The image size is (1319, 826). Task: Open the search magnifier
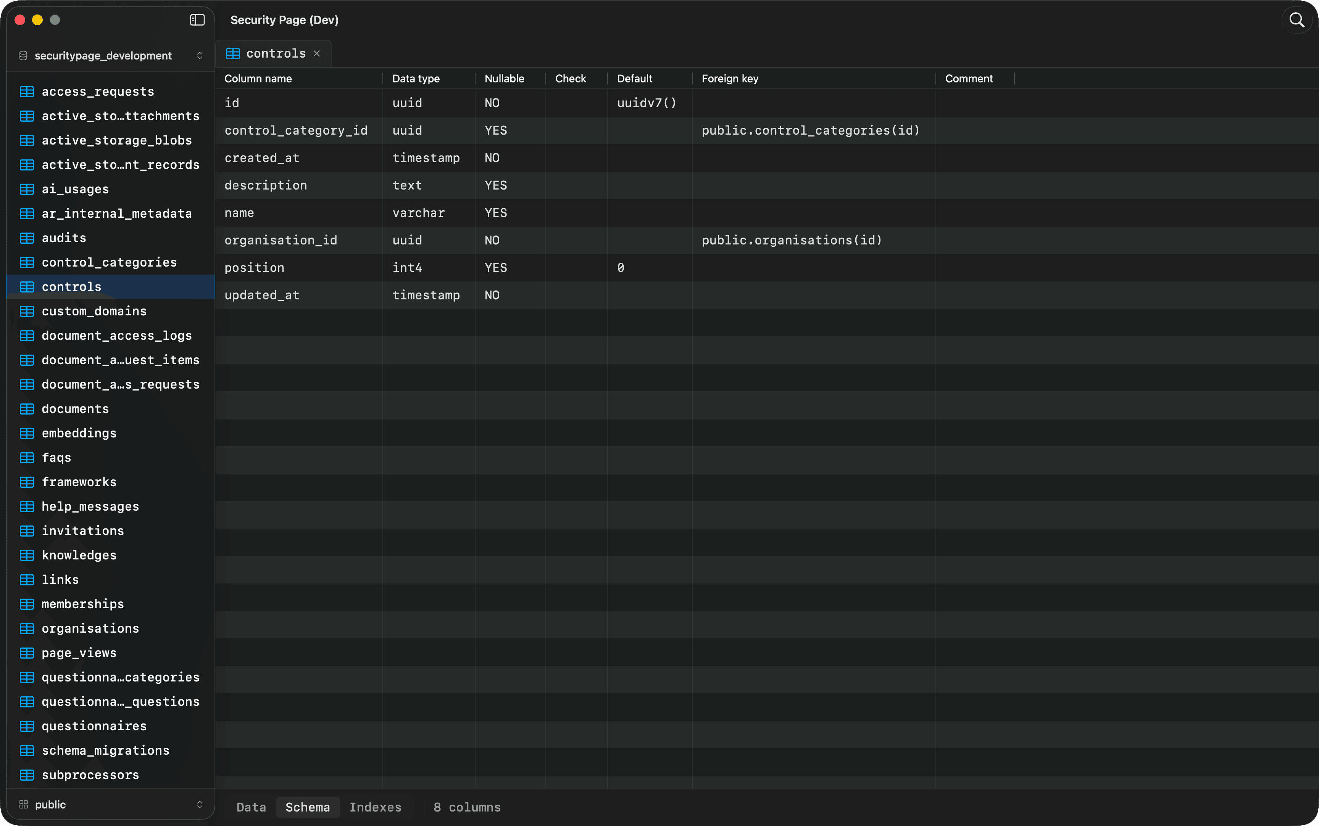point(1296,20)
